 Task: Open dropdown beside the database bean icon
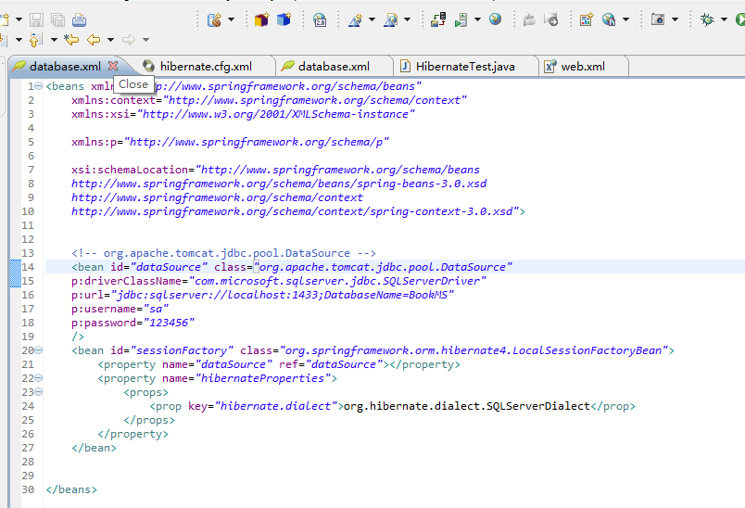point(231,20)
